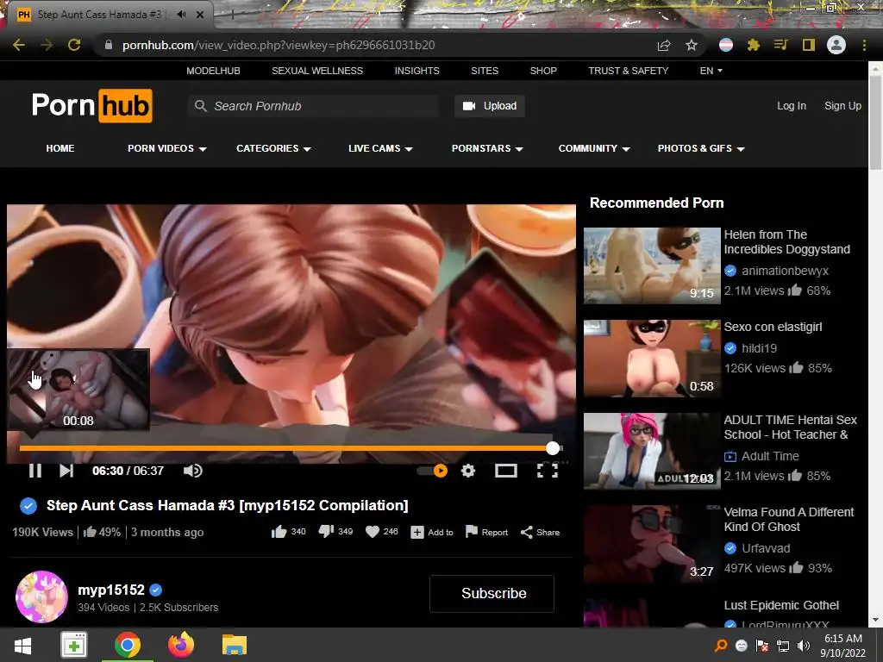
Task: Open the myp15152 channel name link
Action: point(111,590)
